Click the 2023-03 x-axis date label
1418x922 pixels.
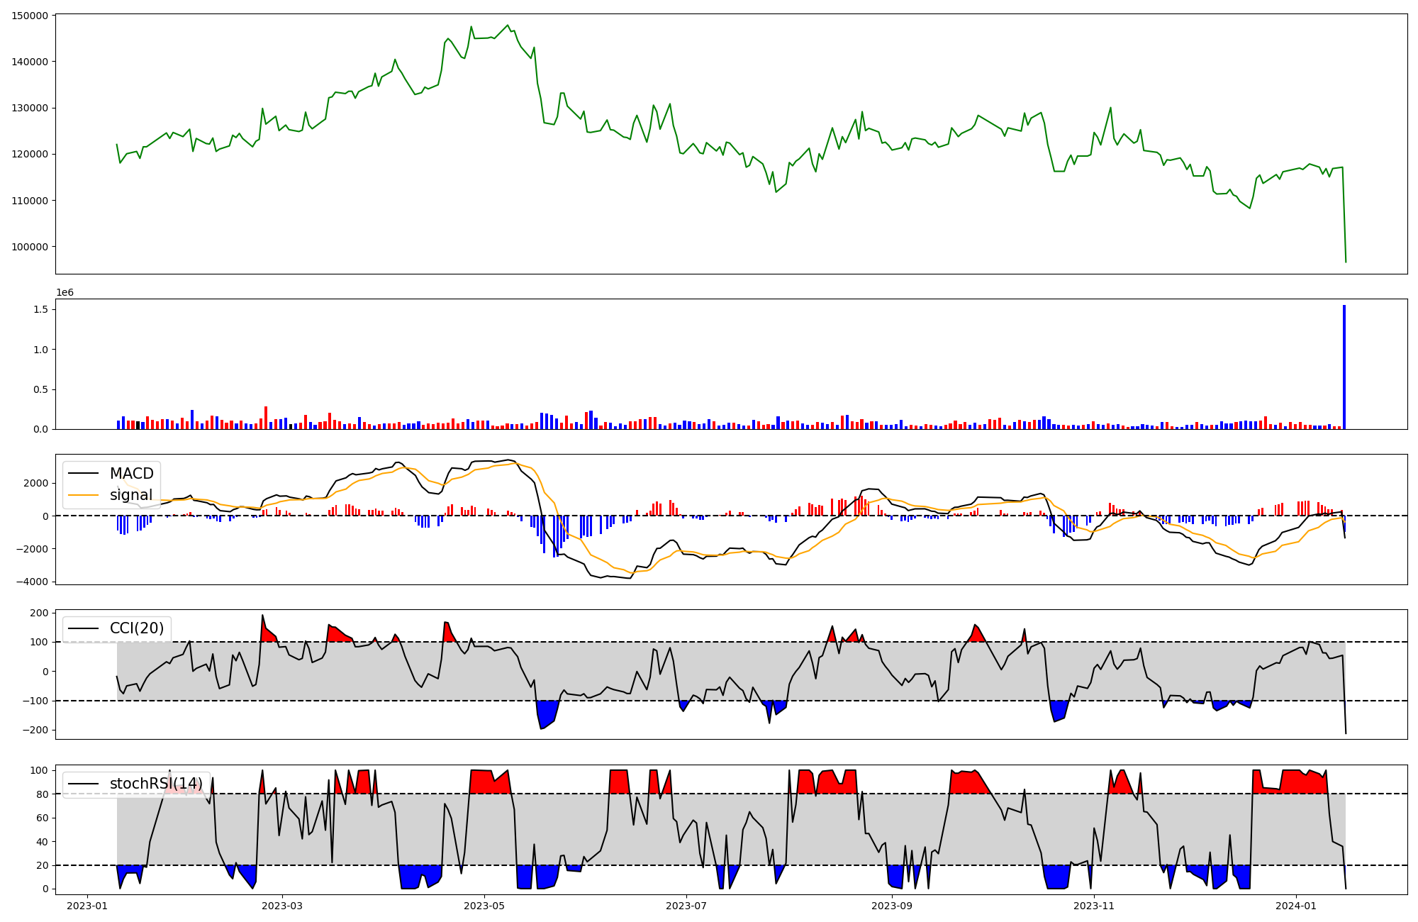point(282,906)
